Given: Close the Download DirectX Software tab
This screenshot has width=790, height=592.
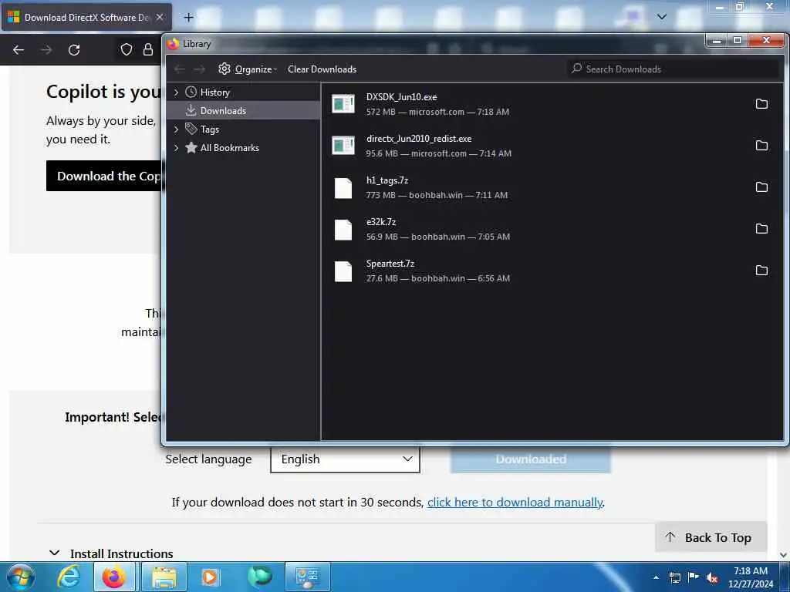Looking at the screenshot, I should coord(160,17).
